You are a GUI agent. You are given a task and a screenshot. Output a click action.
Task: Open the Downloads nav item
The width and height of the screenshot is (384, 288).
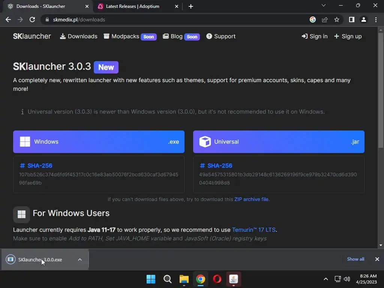79,36
